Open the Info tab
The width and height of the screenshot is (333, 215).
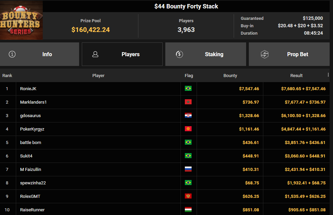pos(39,54)
